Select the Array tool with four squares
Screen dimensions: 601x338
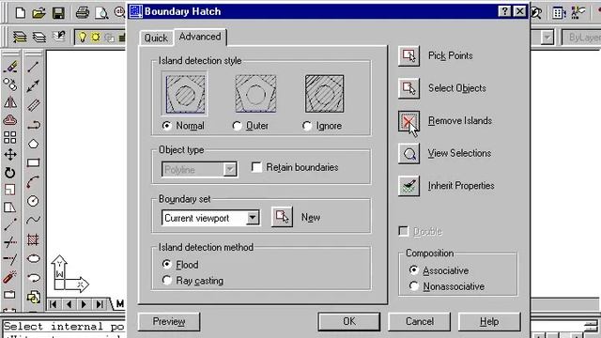[x=10, y=137]
